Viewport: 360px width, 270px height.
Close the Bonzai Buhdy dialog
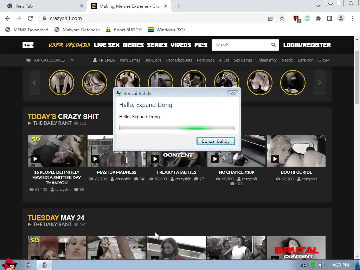click(x=232, y=94)
